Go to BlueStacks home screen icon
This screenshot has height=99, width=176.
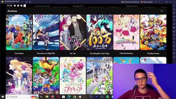[x=26, y=2]
